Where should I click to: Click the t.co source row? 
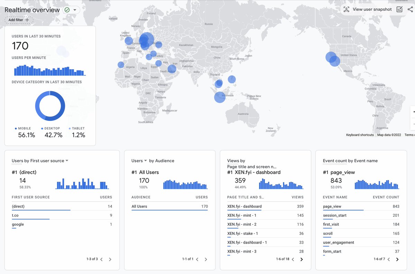click(62, 215)
